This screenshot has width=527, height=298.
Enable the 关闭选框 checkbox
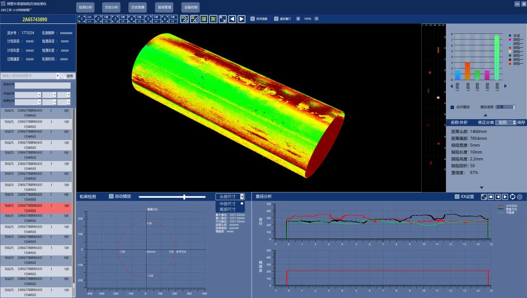point(253,19)
